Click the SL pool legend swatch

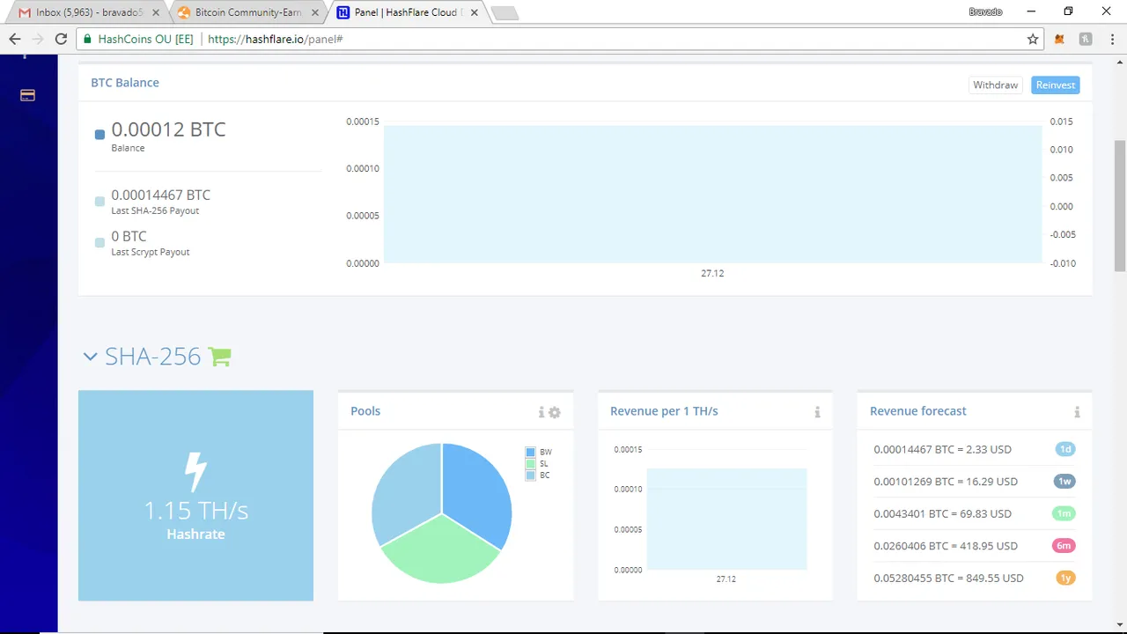coord(530,463)
